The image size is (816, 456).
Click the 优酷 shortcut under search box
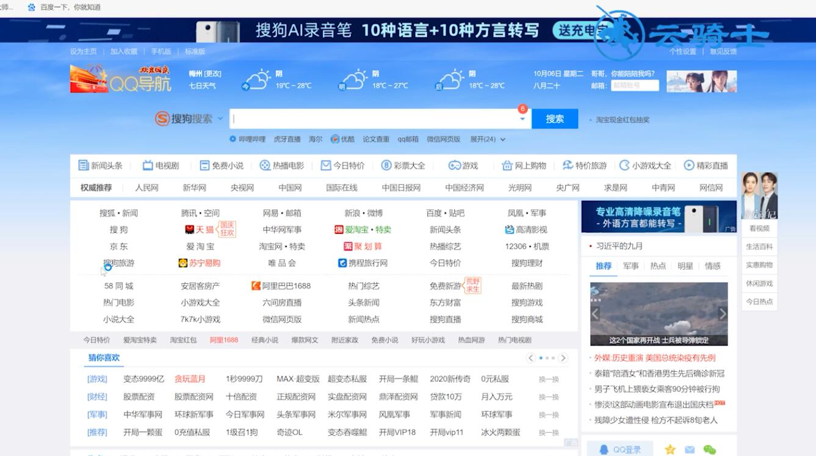tap(342, 139)
